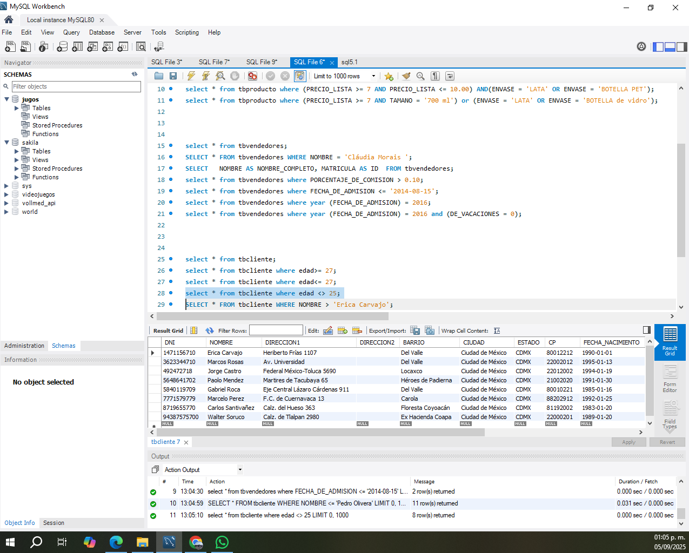Close the SQL File 6 tab
Image resolution: width=689 pixels, height=553 pixels.
[332, 63]
